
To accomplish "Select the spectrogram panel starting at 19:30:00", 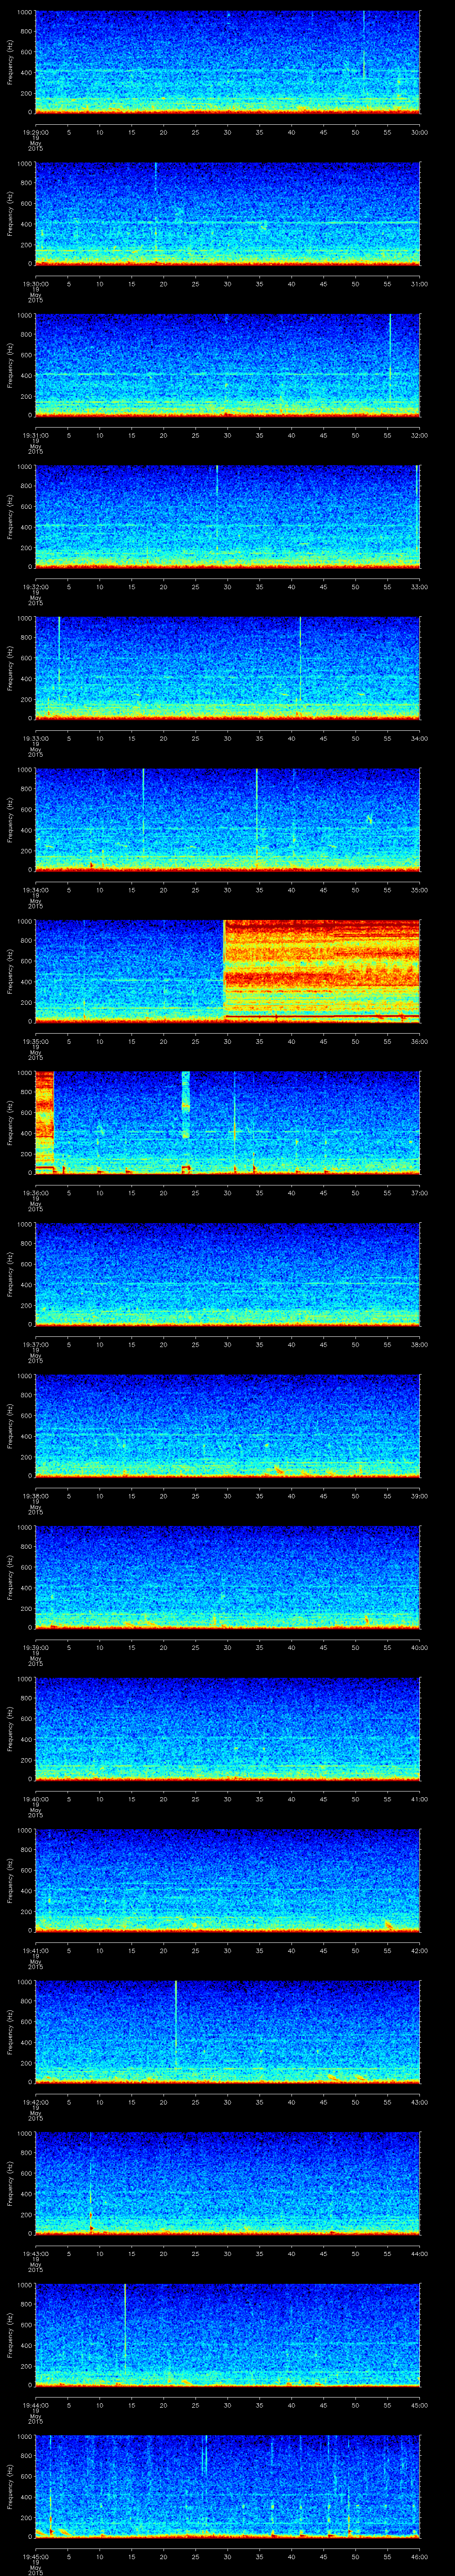I will click(x=227, y=214).
